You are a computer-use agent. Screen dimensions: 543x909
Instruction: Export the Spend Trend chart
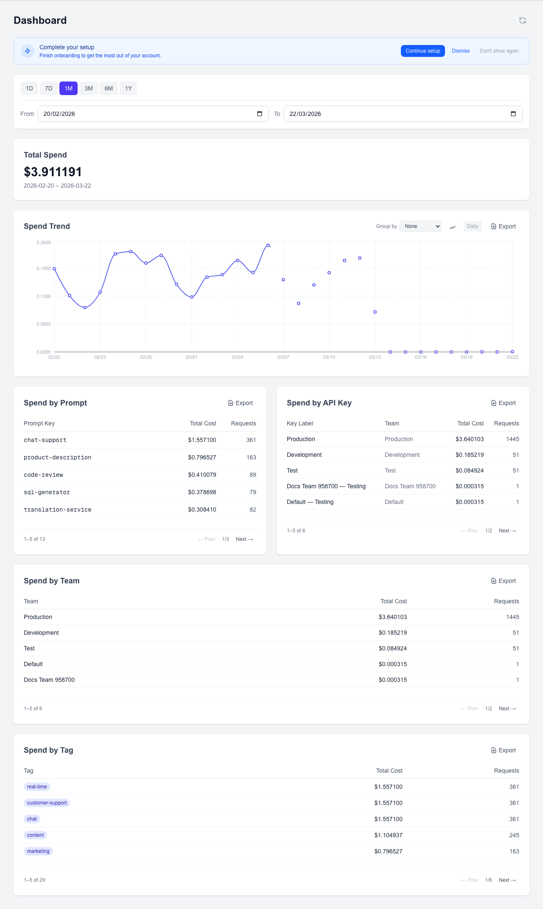coord(503,226)
